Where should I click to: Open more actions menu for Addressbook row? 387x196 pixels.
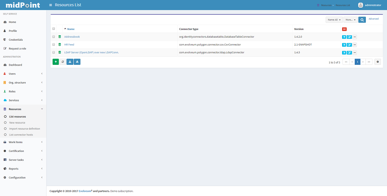click(355, 37)
